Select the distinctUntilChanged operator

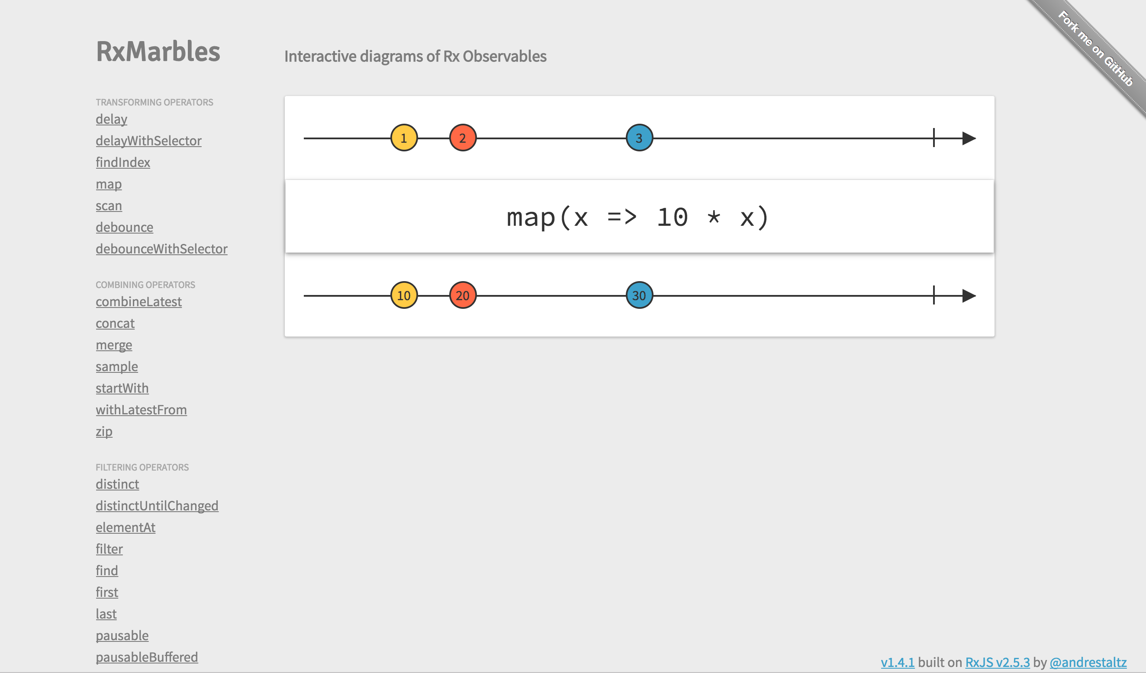pos(157,506)
